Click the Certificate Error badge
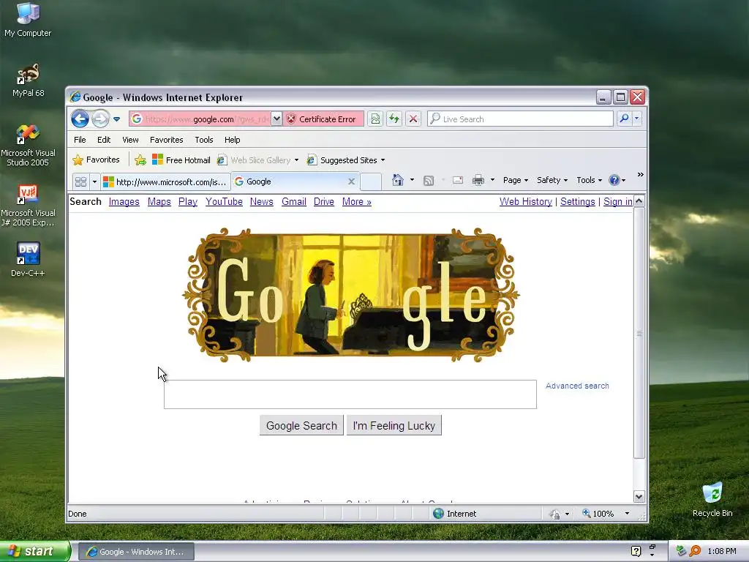Viewport: 749px width, 562px height. tap(323, 119)
